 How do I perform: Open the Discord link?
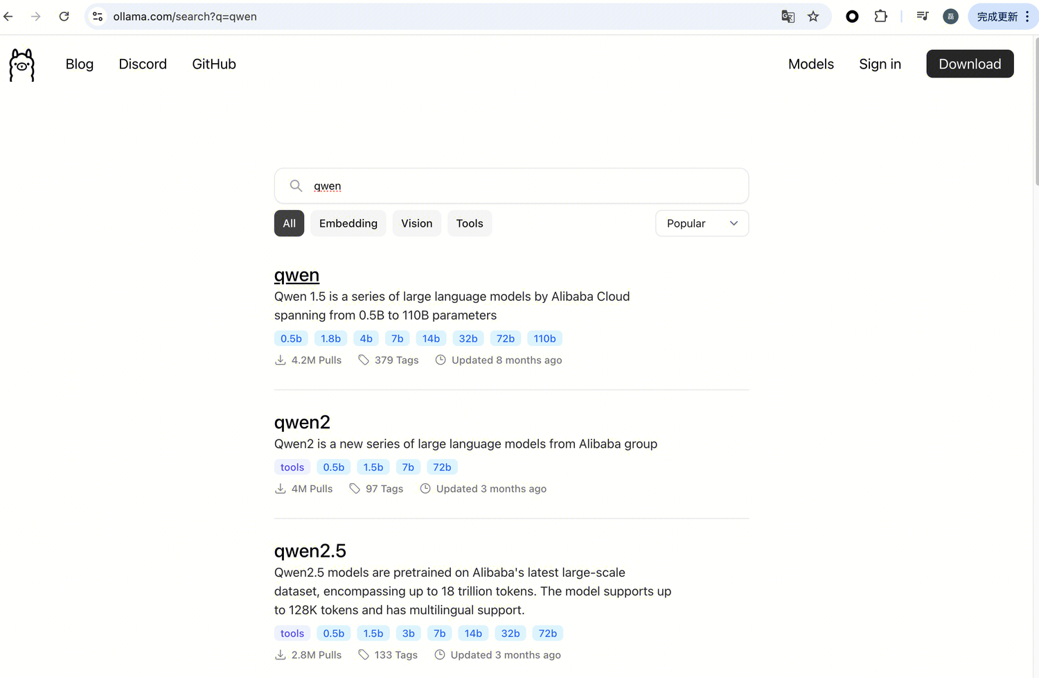(143, 64)
